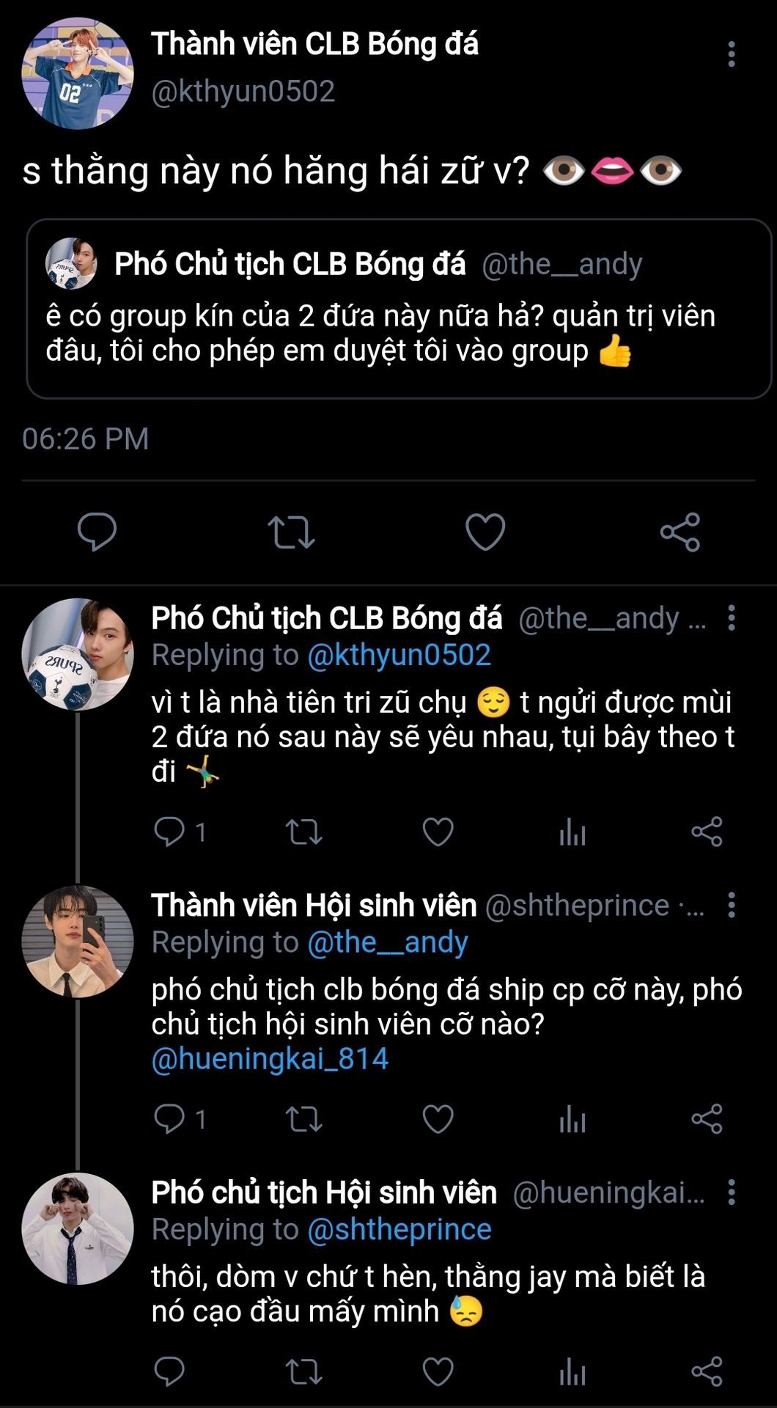This screenshot has height=1408, width=777.
Task: Open more options for main tweet
Action: click(731, 55)
